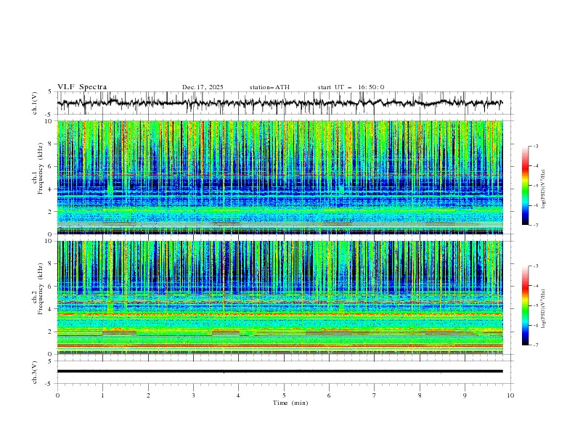Select the start UT 16:50:0 text

pos(351,87)
